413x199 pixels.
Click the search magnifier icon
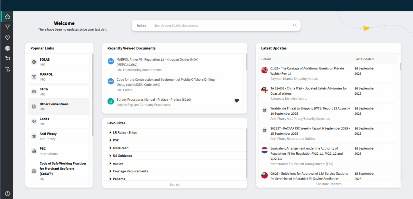(295, 25)
